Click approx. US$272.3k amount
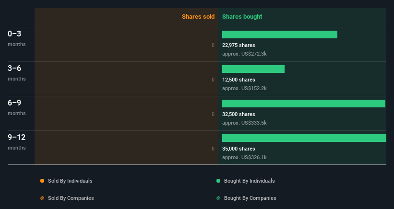Screen dimensions: 394x209 (x=244, y=54)
